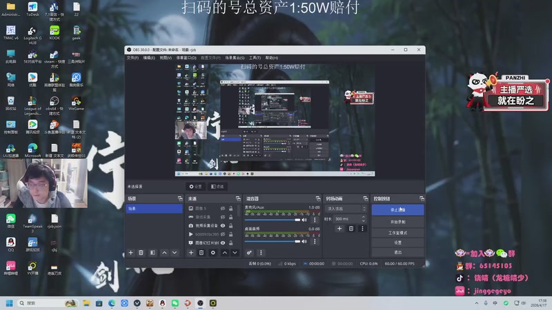Unlock the 游戏采集 source lock
Screen dimensions: 552x310
tap(231, 217)
